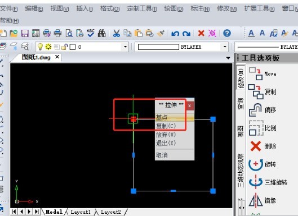Choose 退出(X) in the context menu
The image size is (298, 216).
pyautogui.click(x=175, y=143)
